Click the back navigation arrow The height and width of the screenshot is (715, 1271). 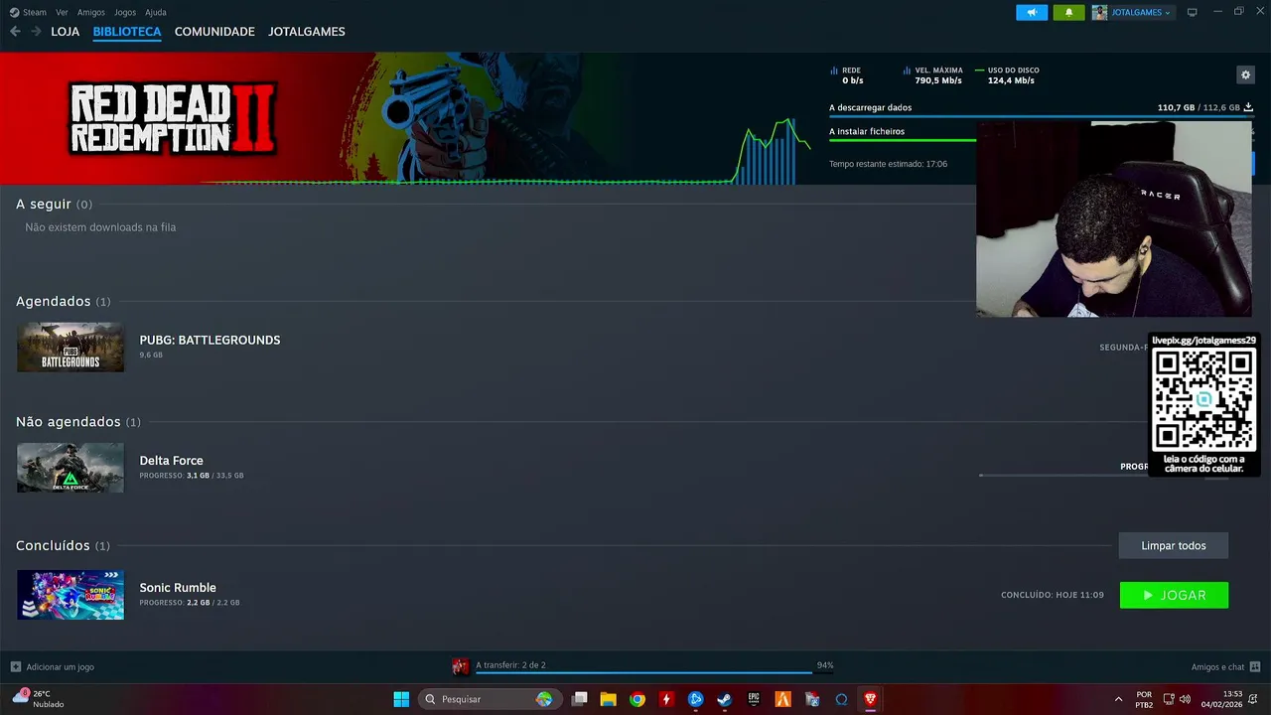click(15, 32)
